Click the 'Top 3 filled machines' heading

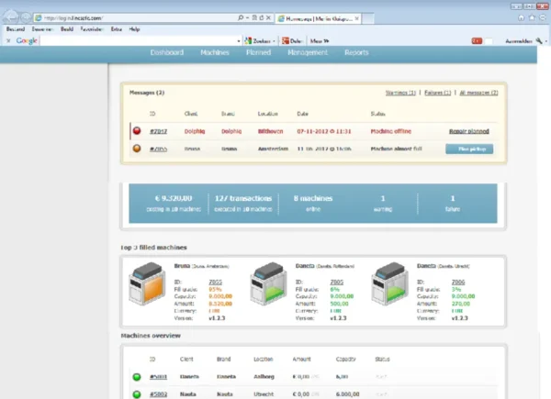153,248
